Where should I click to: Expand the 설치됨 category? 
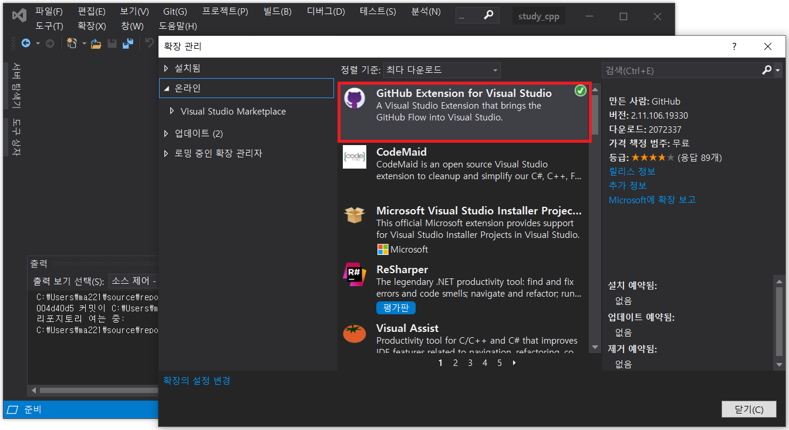pyautogui.click(x=166, y=68)
